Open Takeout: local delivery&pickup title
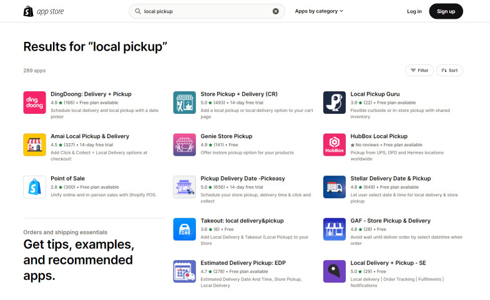The height and width of the screenshot is (300, 490). coord(242,221)
